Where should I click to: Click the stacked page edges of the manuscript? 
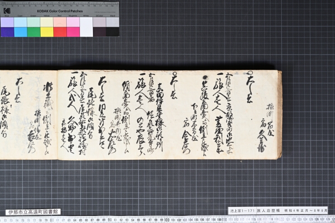coord(280,115)
